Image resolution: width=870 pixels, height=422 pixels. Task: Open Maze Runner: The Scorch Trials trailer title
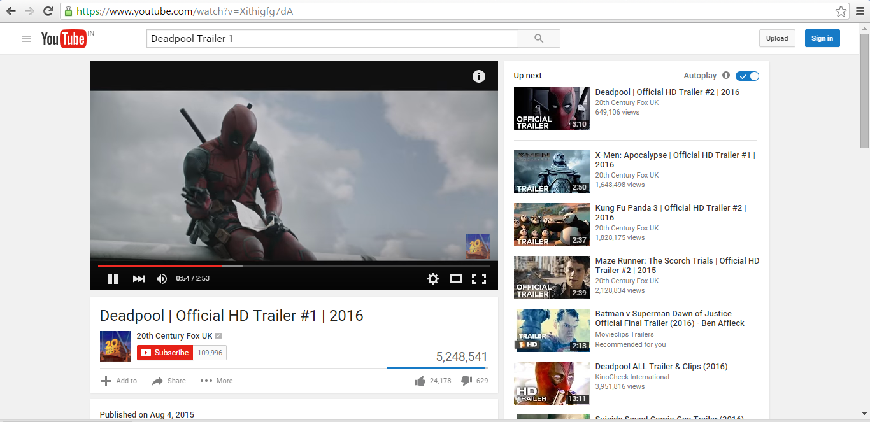[677, 265]
